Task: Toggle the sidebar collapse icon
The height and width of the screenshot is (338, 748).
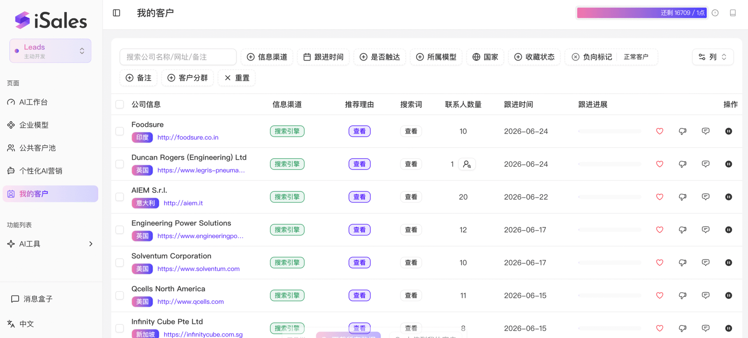Action: (x=116, y=13)
